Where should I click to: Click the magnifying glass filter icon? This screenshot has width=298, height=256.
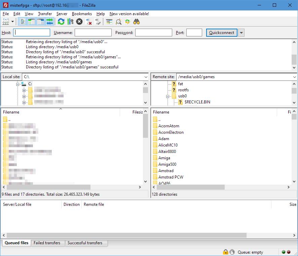(x=118, y=22)
